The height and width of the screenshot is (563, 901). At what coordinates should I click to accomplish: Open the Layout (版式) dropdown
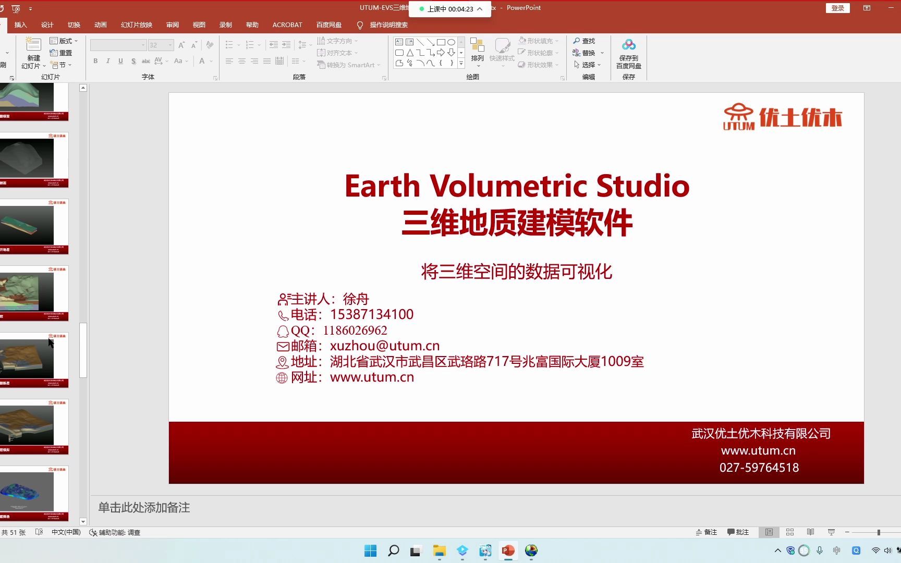[x=64, y=41]
